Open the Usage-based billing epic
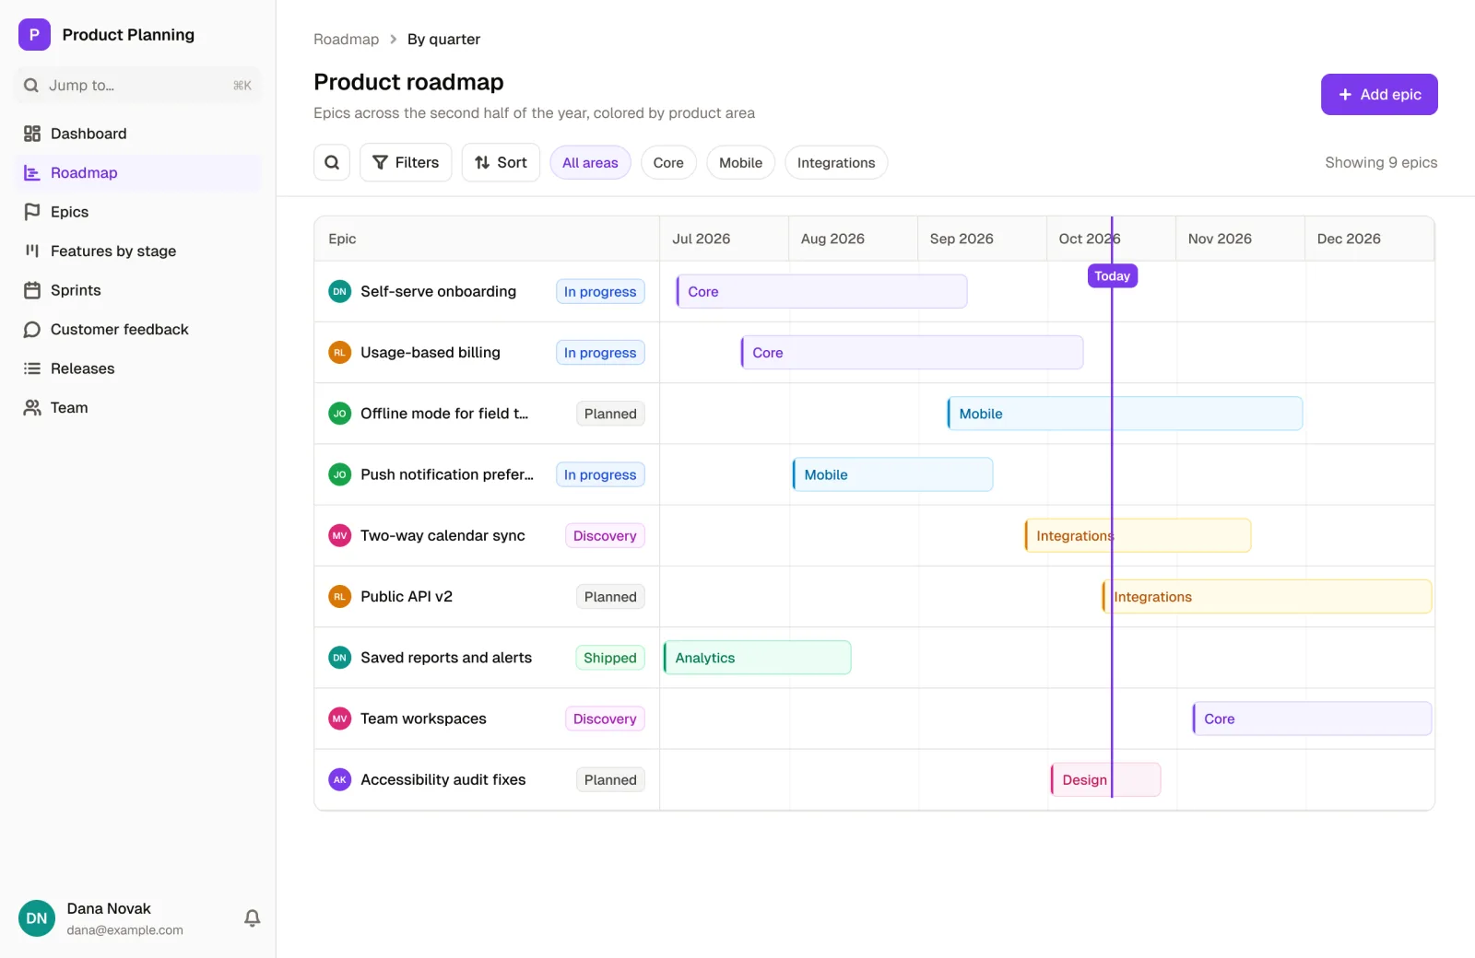 point(431,353)
